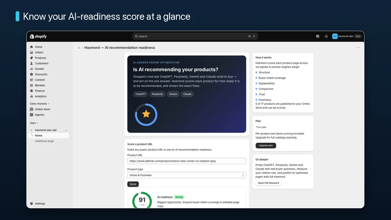Click the Perplexity pill
This screenshot has width=391, height=220.
point(157,94)
